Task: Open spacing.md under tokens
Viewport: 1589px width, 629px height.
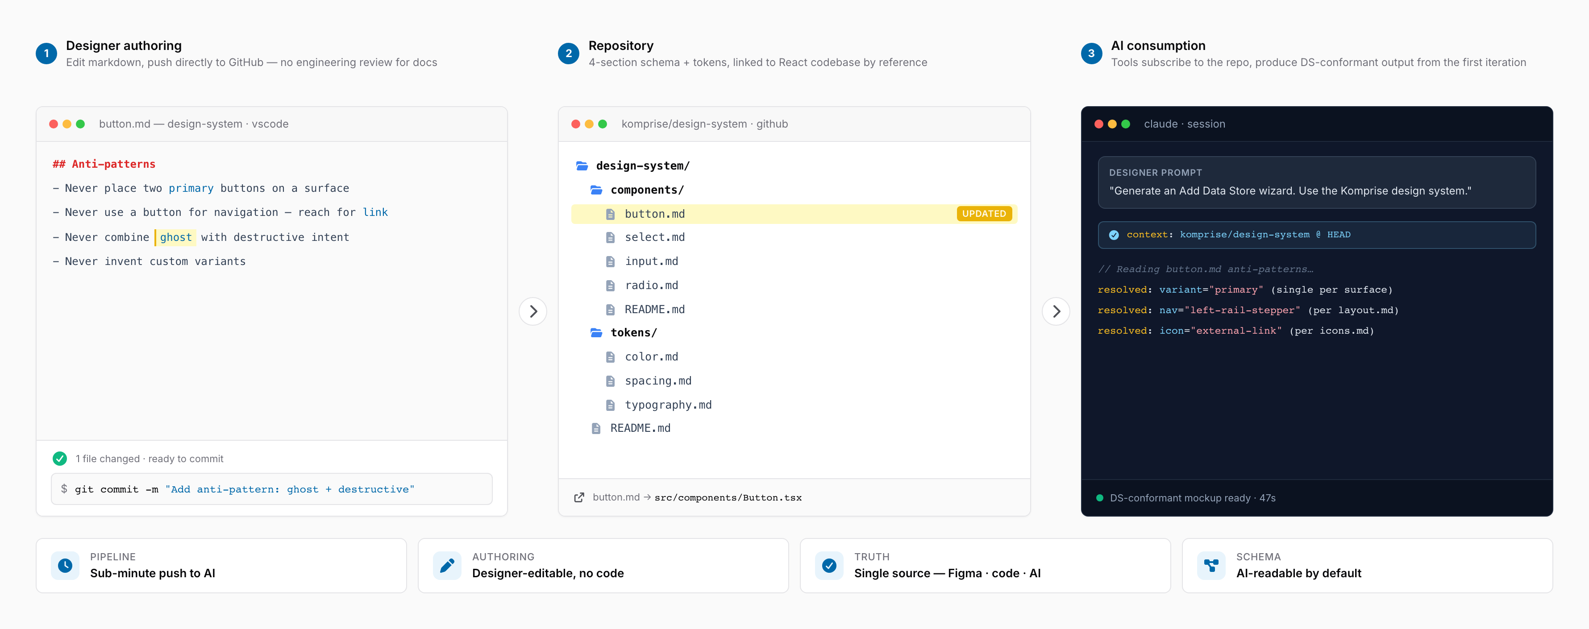Action: (x=658, y=381)
